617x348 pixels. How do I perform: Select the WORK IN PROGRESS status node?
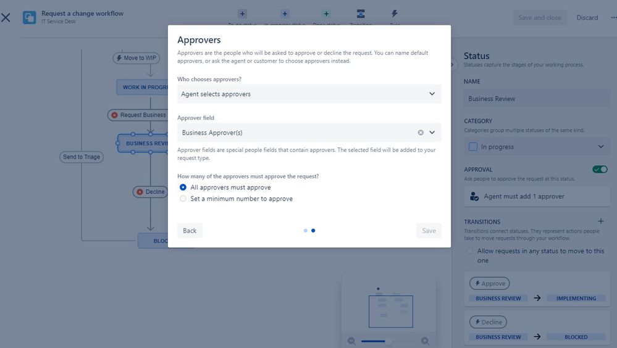(143, 87)
